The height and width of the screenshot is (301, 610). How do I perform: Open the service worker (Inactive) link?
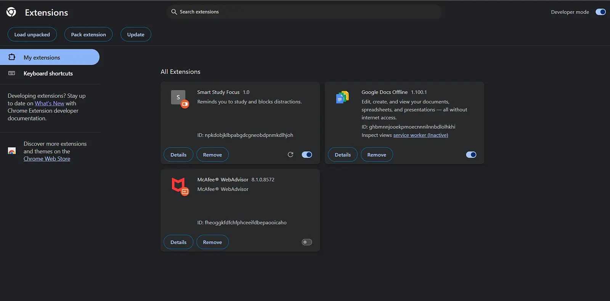click(421, 135)
